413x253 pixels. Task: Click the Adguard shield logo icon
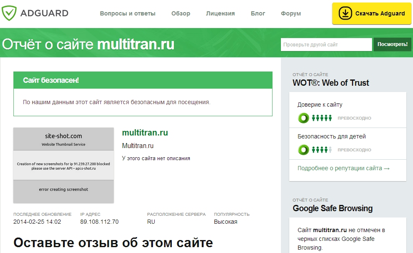click(9, 13)
